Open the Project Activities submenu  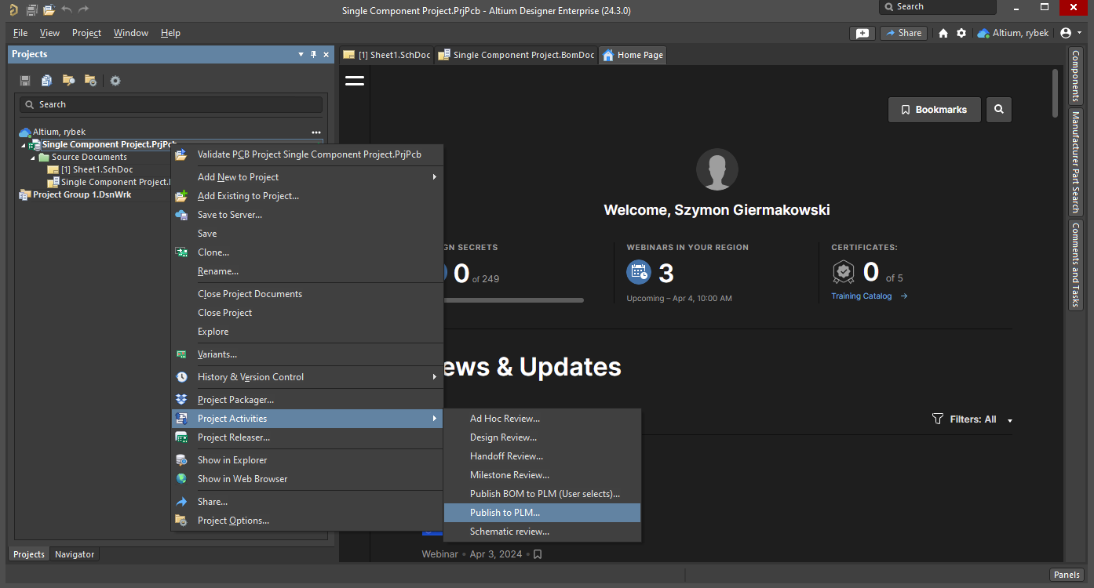point(308,419)
